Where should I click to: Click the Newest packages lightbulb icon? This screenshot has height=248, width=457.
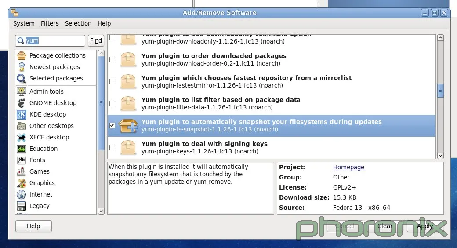click(x=22, y=67)
